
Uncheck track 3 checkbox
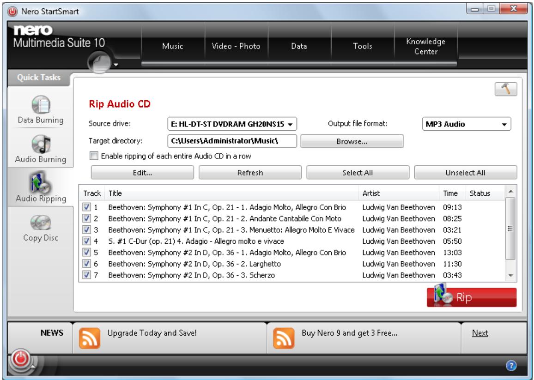click(x=87, y=229)
